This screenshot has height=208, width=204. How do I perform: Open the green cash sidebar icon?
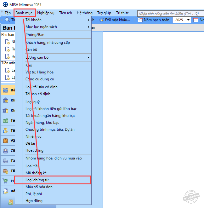tap(5, 120)
